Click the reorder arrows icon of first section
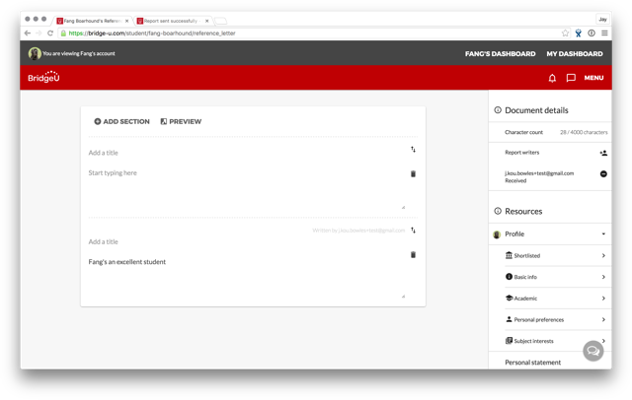Viewport: 632px width, 400px height. tap(413, 150)
